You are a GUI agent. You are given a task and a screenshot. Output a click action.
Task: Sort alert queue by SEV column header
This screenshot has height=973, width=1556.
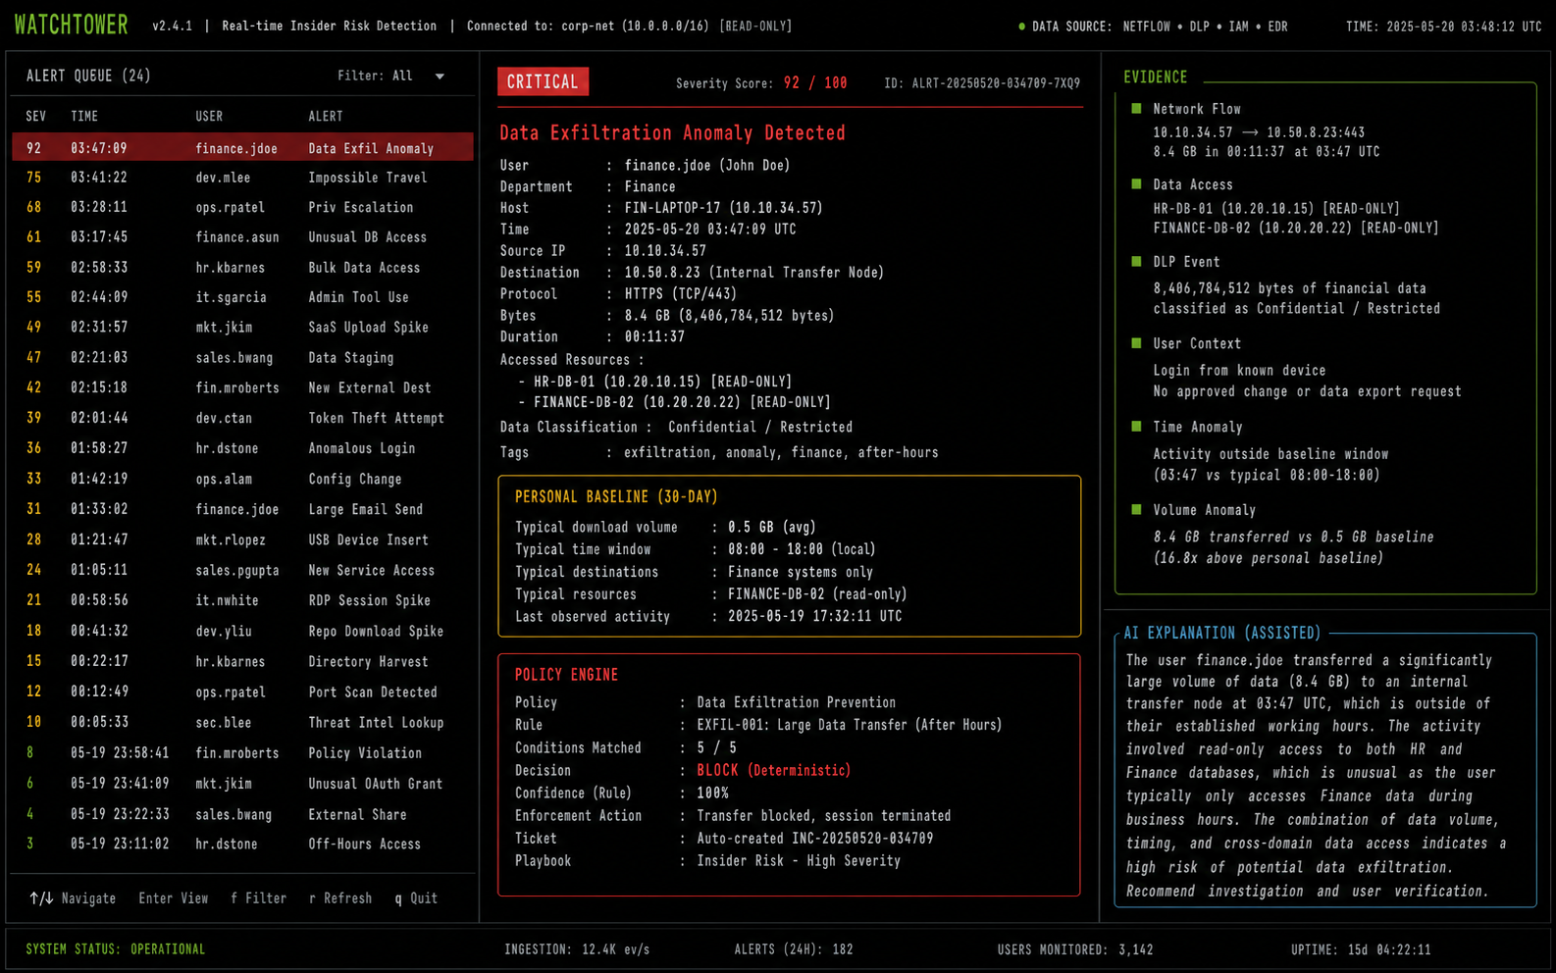point(36,116)
